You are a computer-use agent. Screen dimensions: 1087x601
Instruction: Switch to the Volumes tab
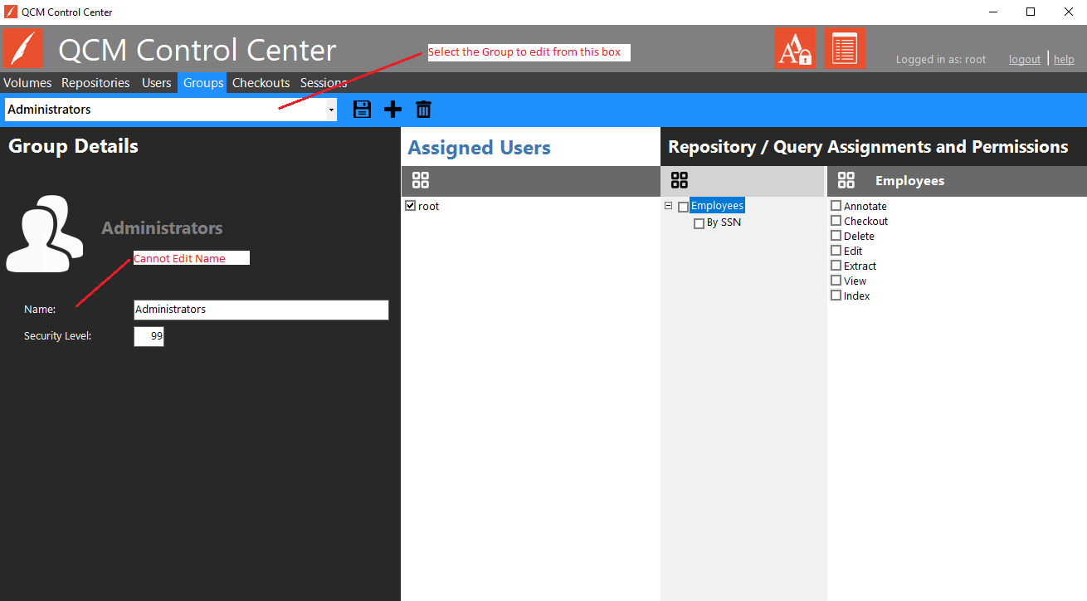click(27, 83)
